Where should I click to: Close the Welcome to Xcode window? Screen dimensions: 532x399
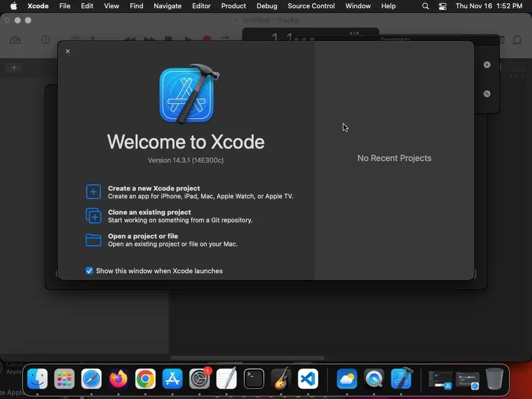click(68, 51)
